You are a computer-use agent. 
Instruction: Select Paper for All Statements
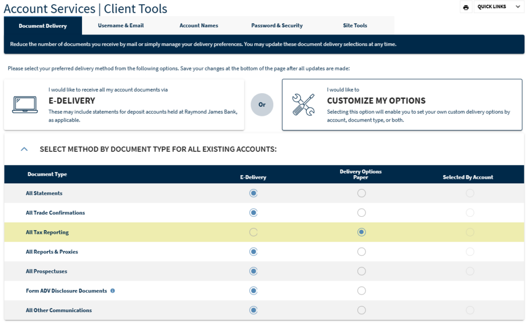(361, 193)
